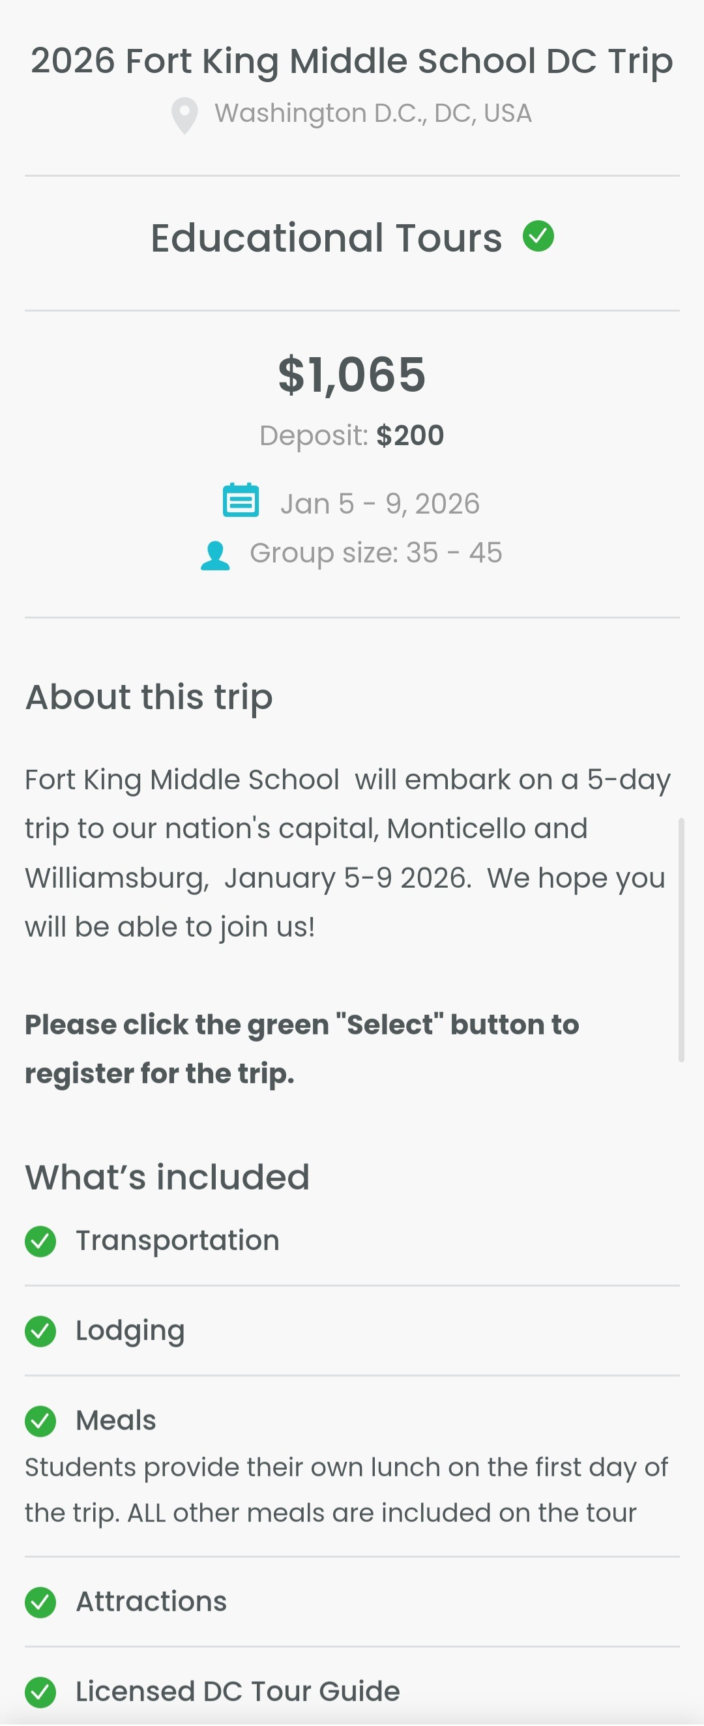Click the Jan 5 - 9, 2026 dates
This screenshot has width=704, height=1726.
[x=380, y=504]
